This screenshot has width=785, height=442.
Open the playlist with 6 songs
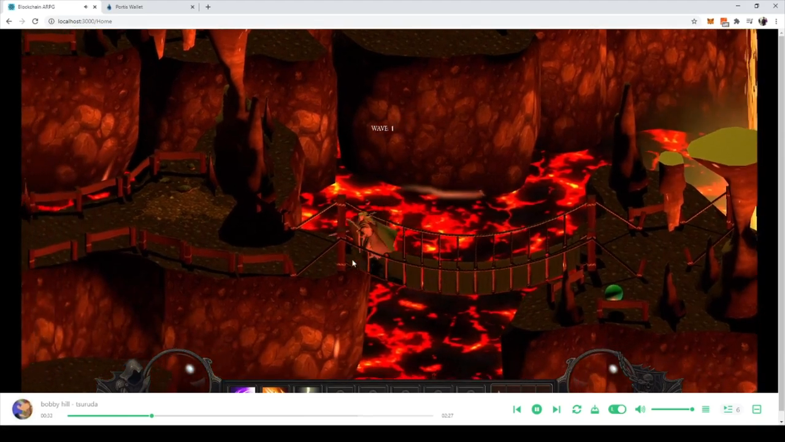tap(731, 409)
